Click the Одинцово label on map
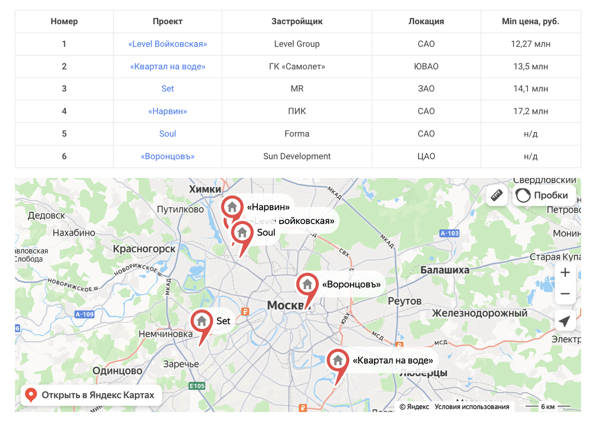The image size is (594, 422). coord(117,371)
